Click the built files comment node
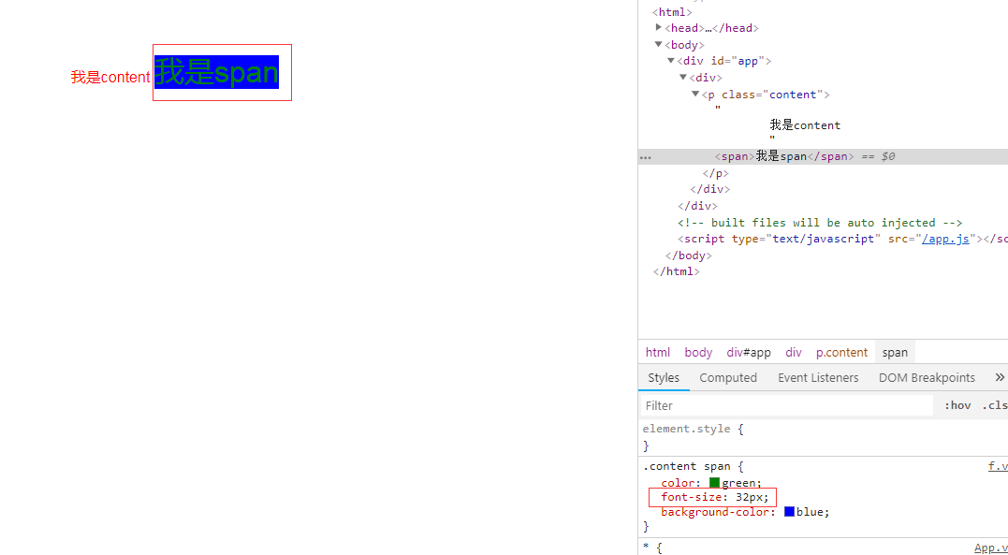 [x=820, y=223]
